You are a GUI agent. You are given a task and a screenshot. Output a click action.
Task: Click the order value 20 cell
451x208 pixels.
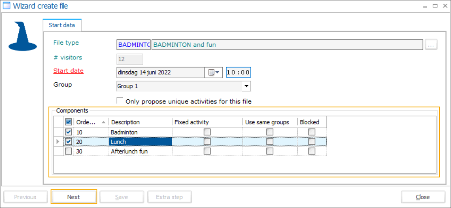(x=91, y=142)
